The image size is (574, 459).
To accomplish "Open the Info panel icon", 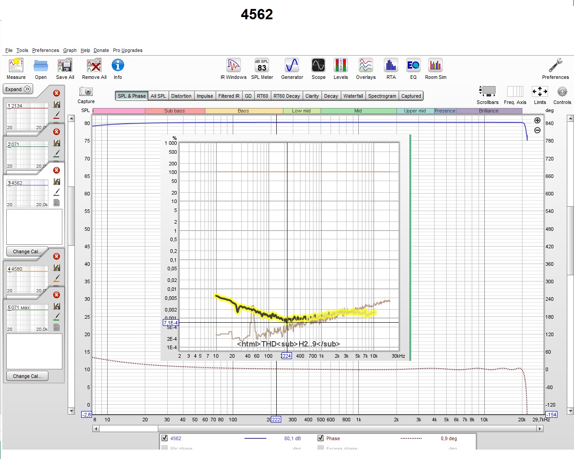I will [x=118, y=65].
